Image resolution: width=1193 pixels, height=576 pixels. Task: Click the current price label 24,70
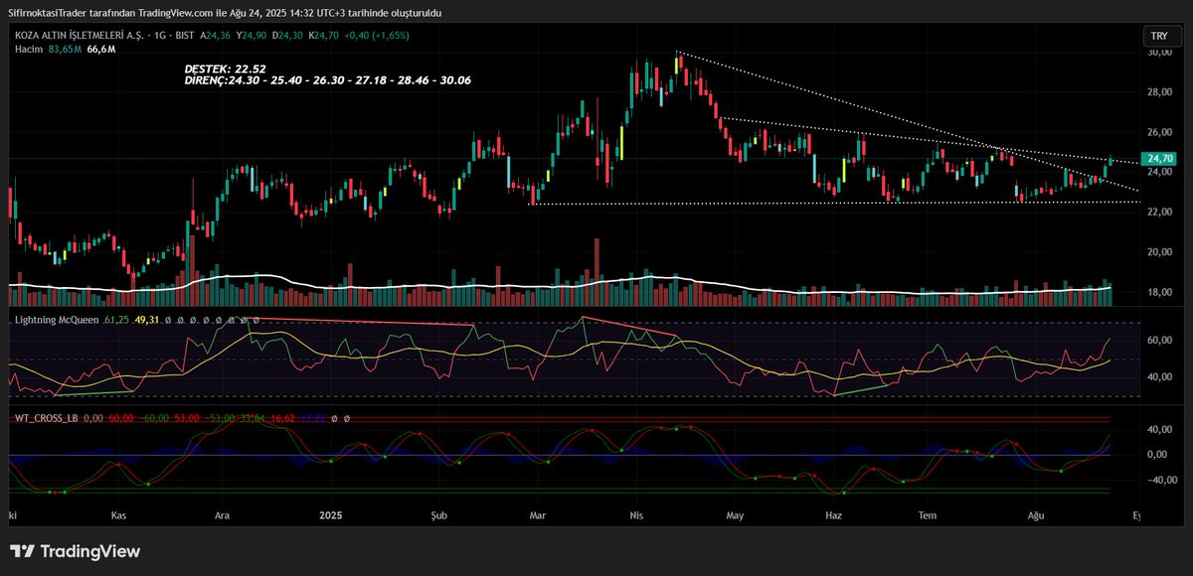1160,159
